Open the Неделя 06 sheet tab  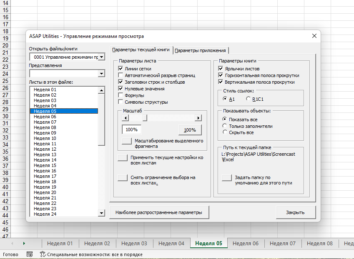[246, 244]
